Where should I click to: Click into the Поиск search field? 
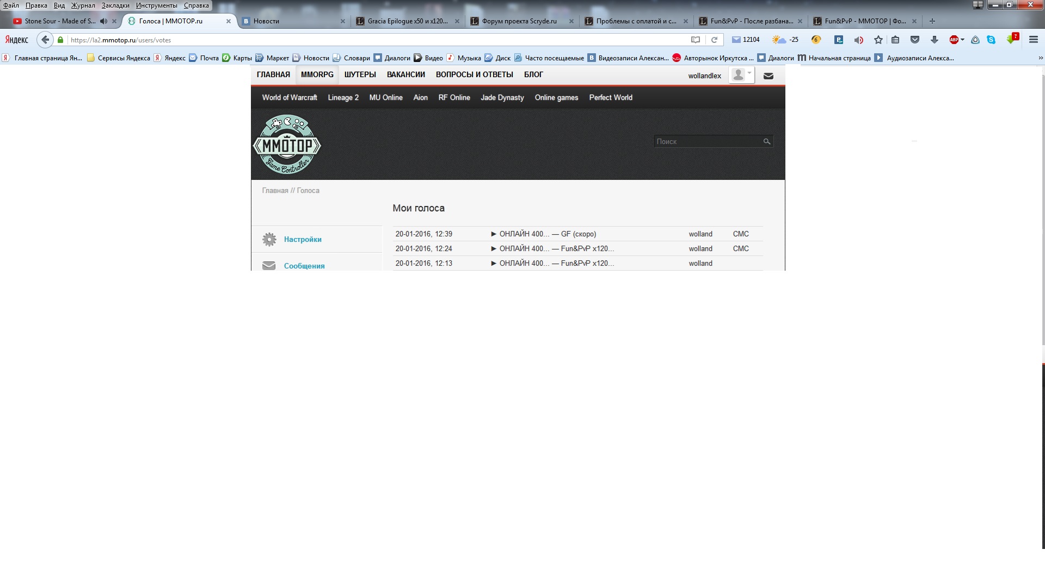(706, 141)
